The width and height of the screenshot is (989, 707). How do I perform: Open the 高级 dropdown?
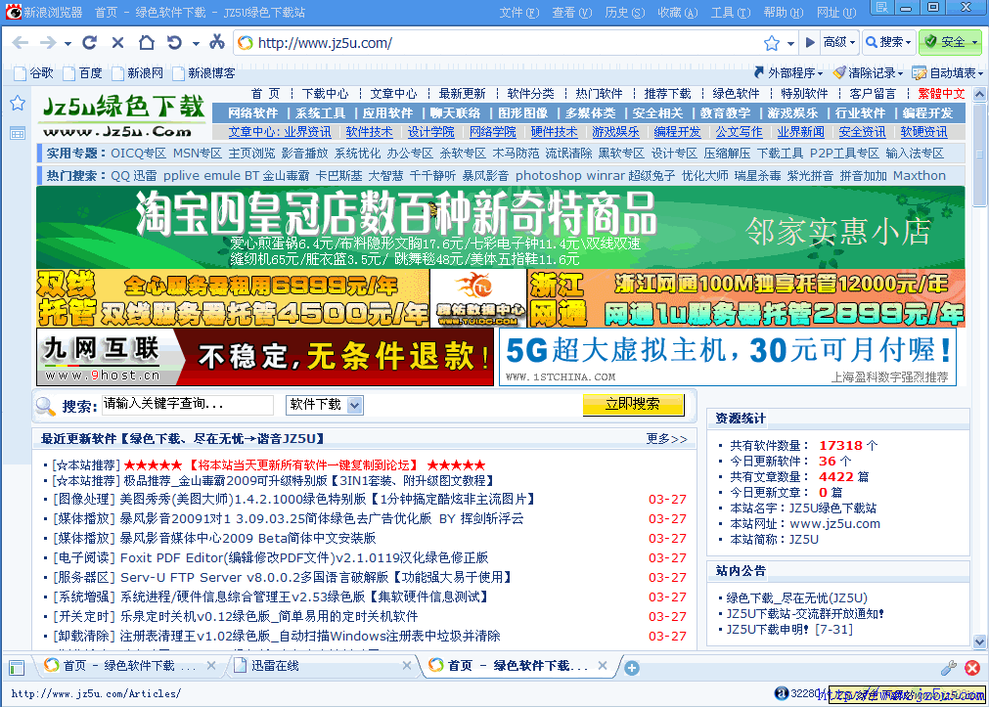[839, 42]
